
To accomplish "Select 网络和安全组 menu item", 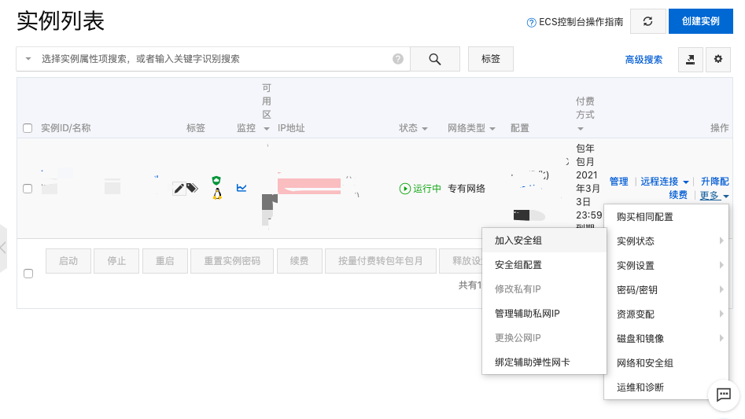I will [666, 363].
